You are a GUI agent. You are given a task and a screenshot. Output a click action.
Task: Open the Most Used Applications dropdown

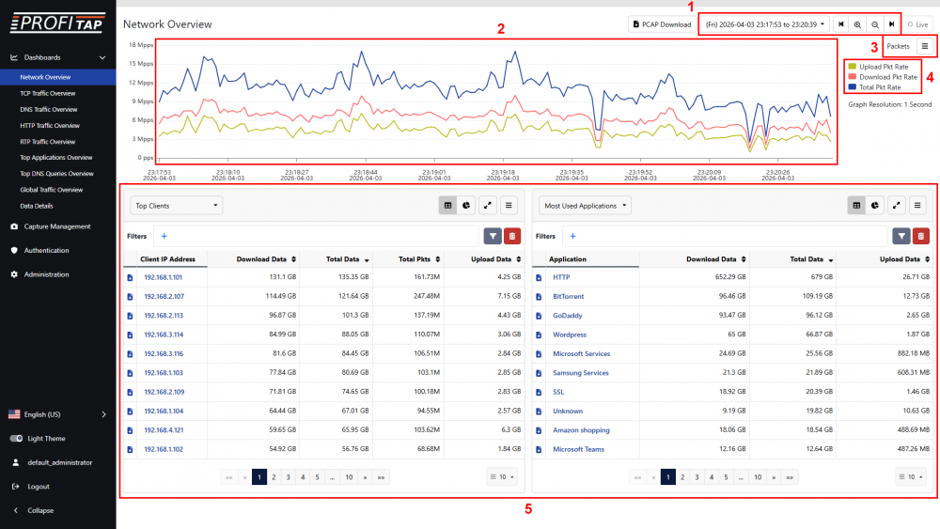[586, 205]
